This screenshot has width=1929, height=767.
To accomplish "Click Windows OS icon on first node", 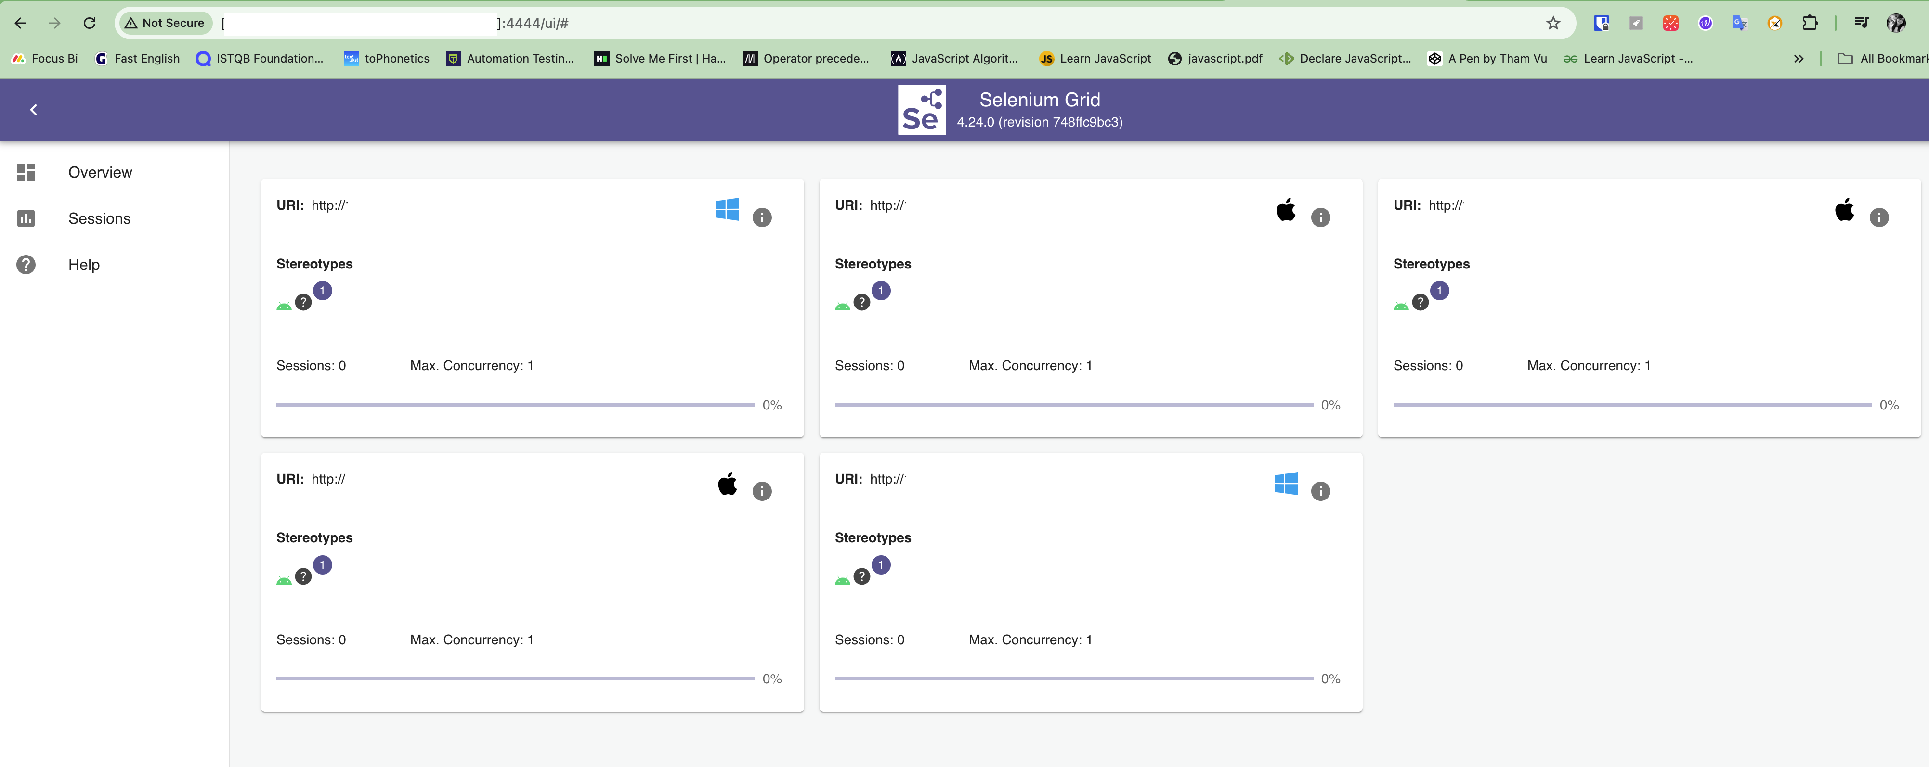I will (x=727, y=209).
